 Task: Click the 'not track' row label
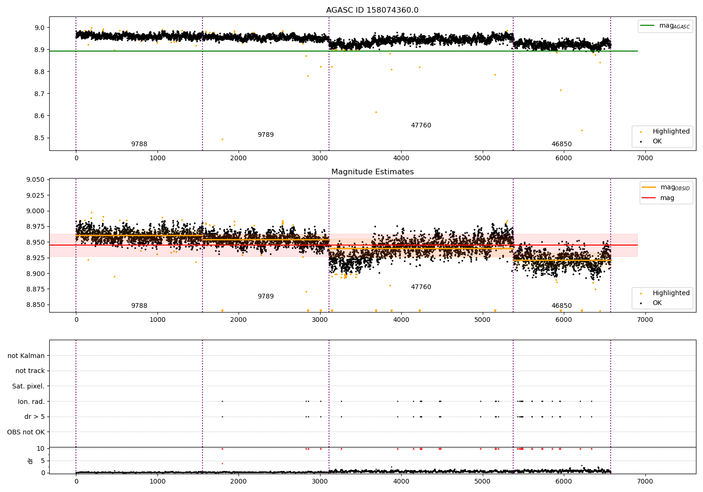tap(30, 371)
